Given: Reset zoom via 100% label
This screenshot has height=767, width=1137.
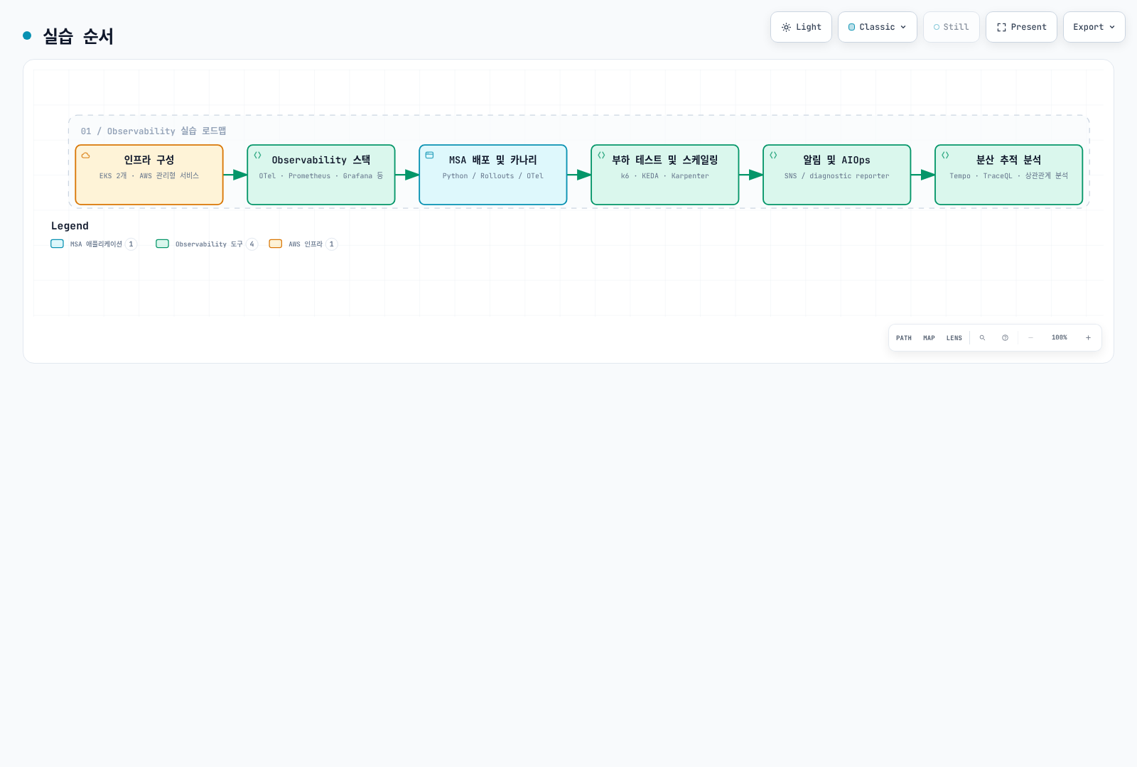Looking at the screenshot, I should click(1060, 338).
